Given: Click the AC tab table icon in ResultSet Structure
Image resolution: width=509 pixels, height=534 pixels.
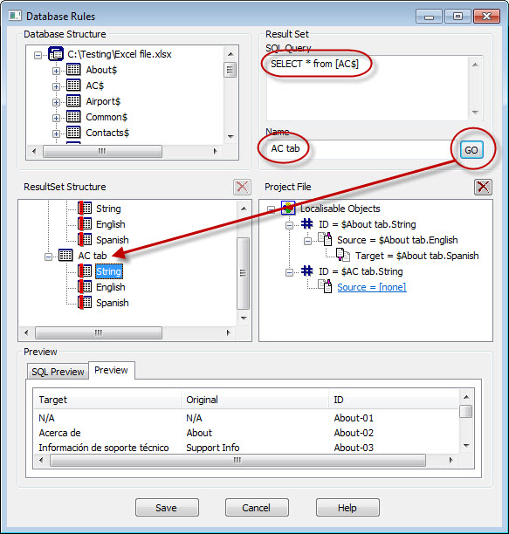Looking at the screenshot, I should tap(65, 255).
